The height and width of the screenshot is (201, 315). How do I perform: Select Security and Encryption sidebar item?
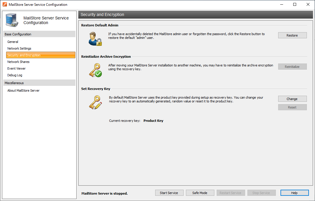(x=41, y=55)
